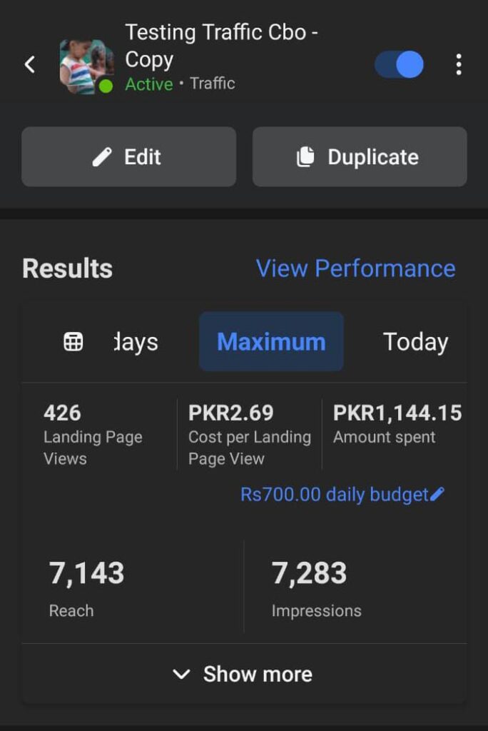
Task: Click the copy icon on Duplicate button
Action: click(305, 157)
